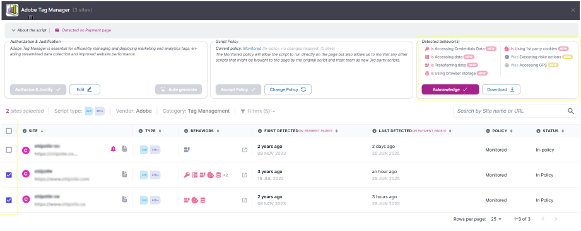
Task: Click the info icon beside the BEHAVIORS header
Action: (x=186, y=131)
